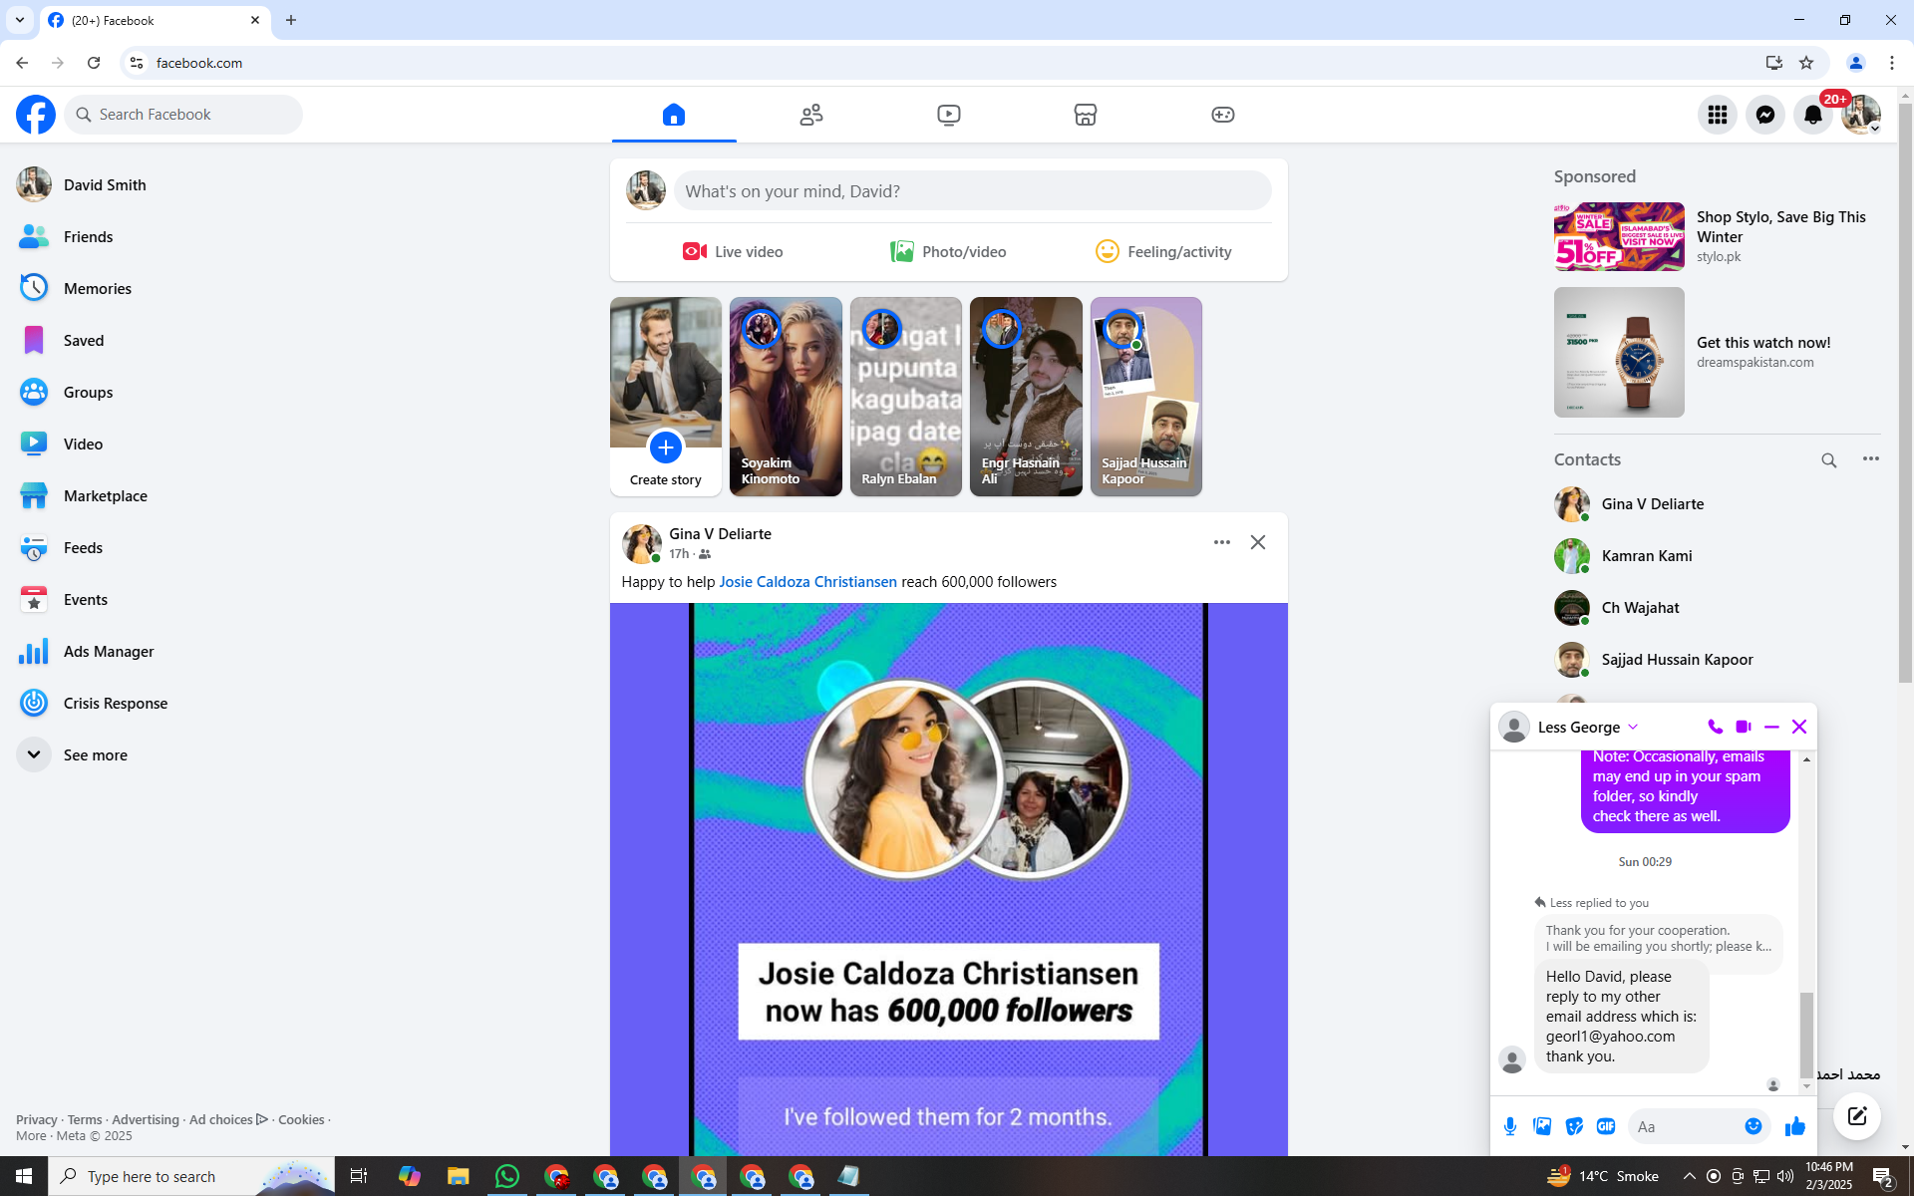Open the notifications bell
This screenshot has width=1914, height=1196.
[1812, 115]
